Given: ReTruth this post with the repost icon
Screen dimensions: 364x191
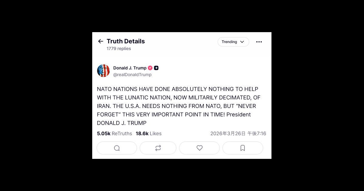Looking at the screenshot, I should tap(158, 148).
